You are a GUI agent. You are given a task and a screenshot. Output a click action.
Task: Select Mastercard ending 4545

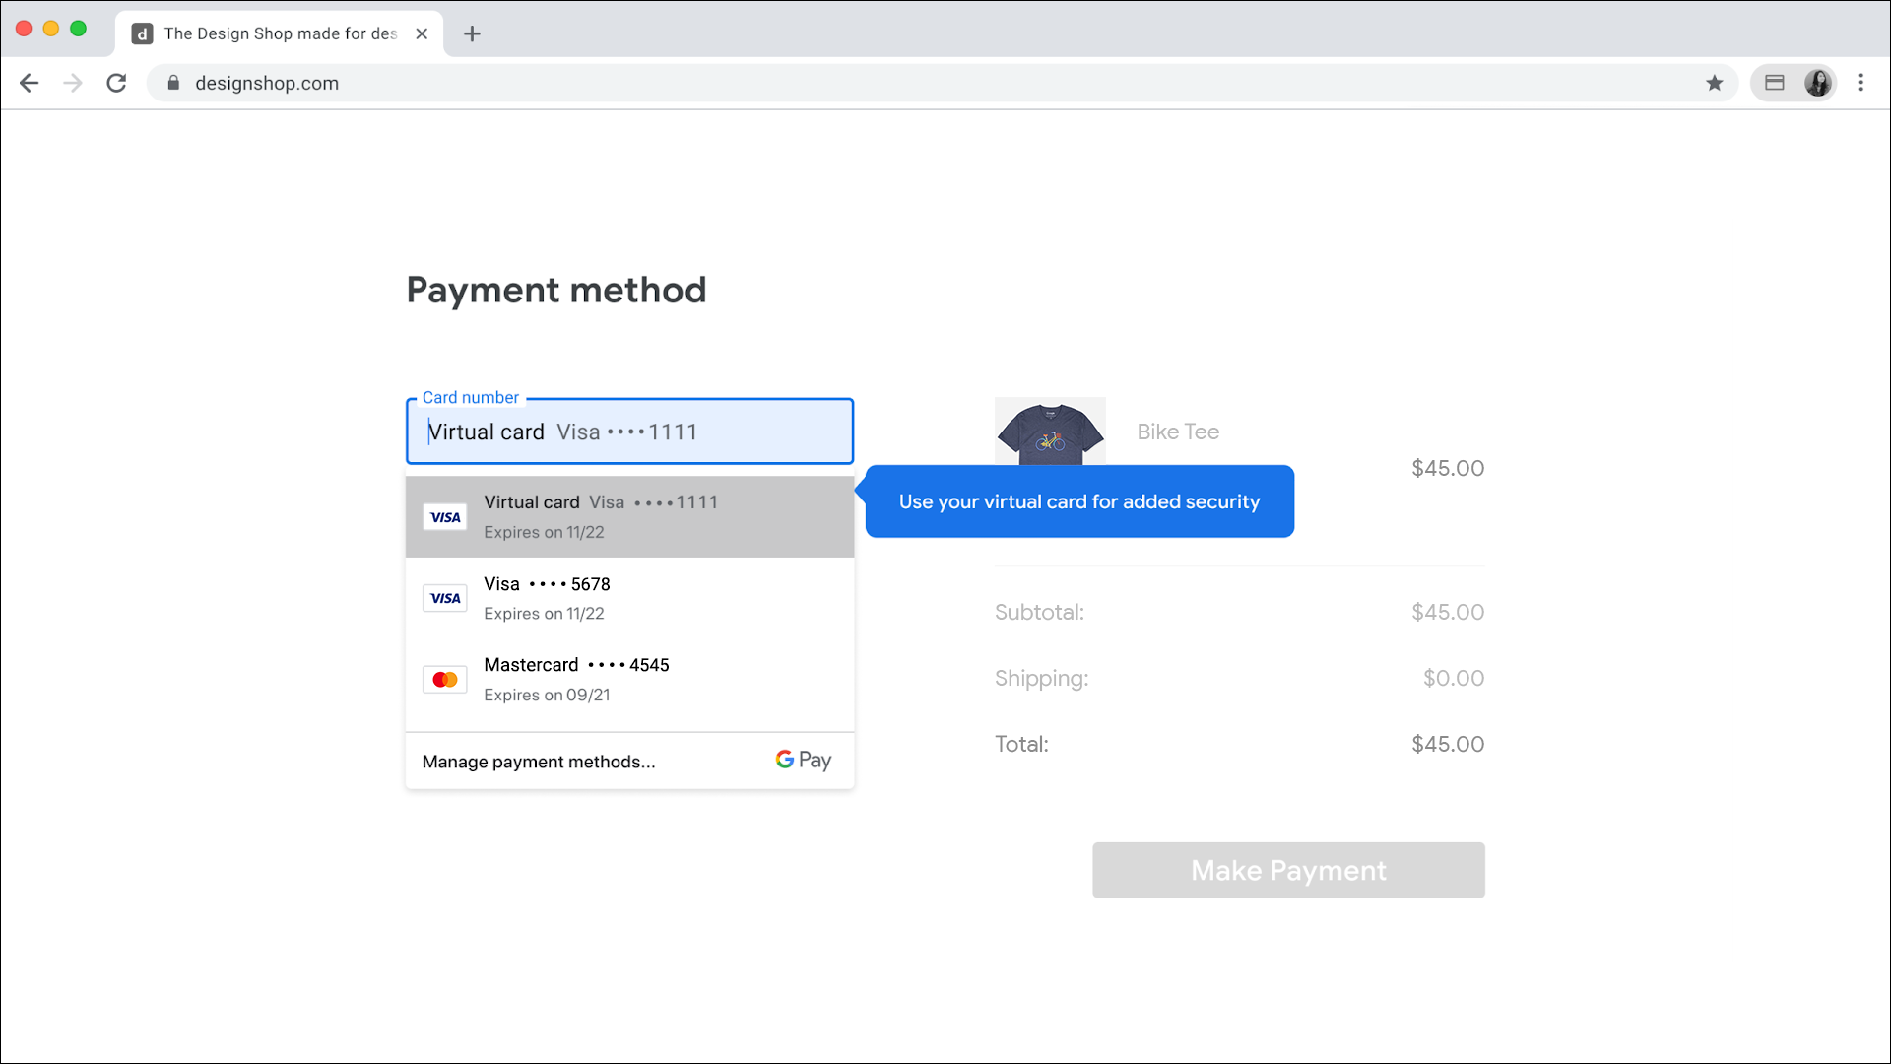[630, 677]
